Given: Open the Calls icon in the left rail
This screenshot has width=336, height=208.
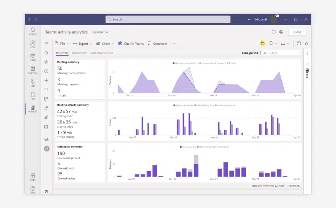Looking at the screenshot, I should (33, 83).
